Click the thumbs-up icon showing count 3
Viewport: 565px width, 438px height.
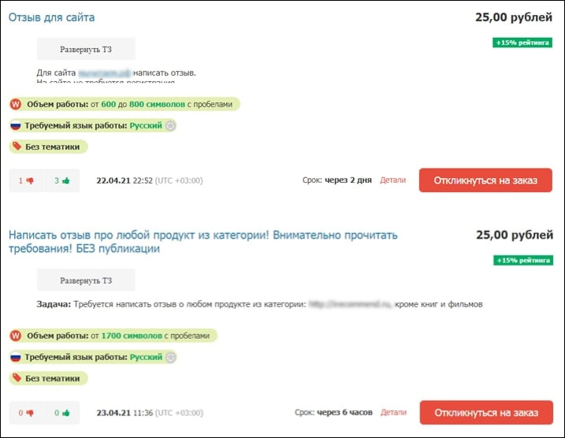click(x=65, y=180)
